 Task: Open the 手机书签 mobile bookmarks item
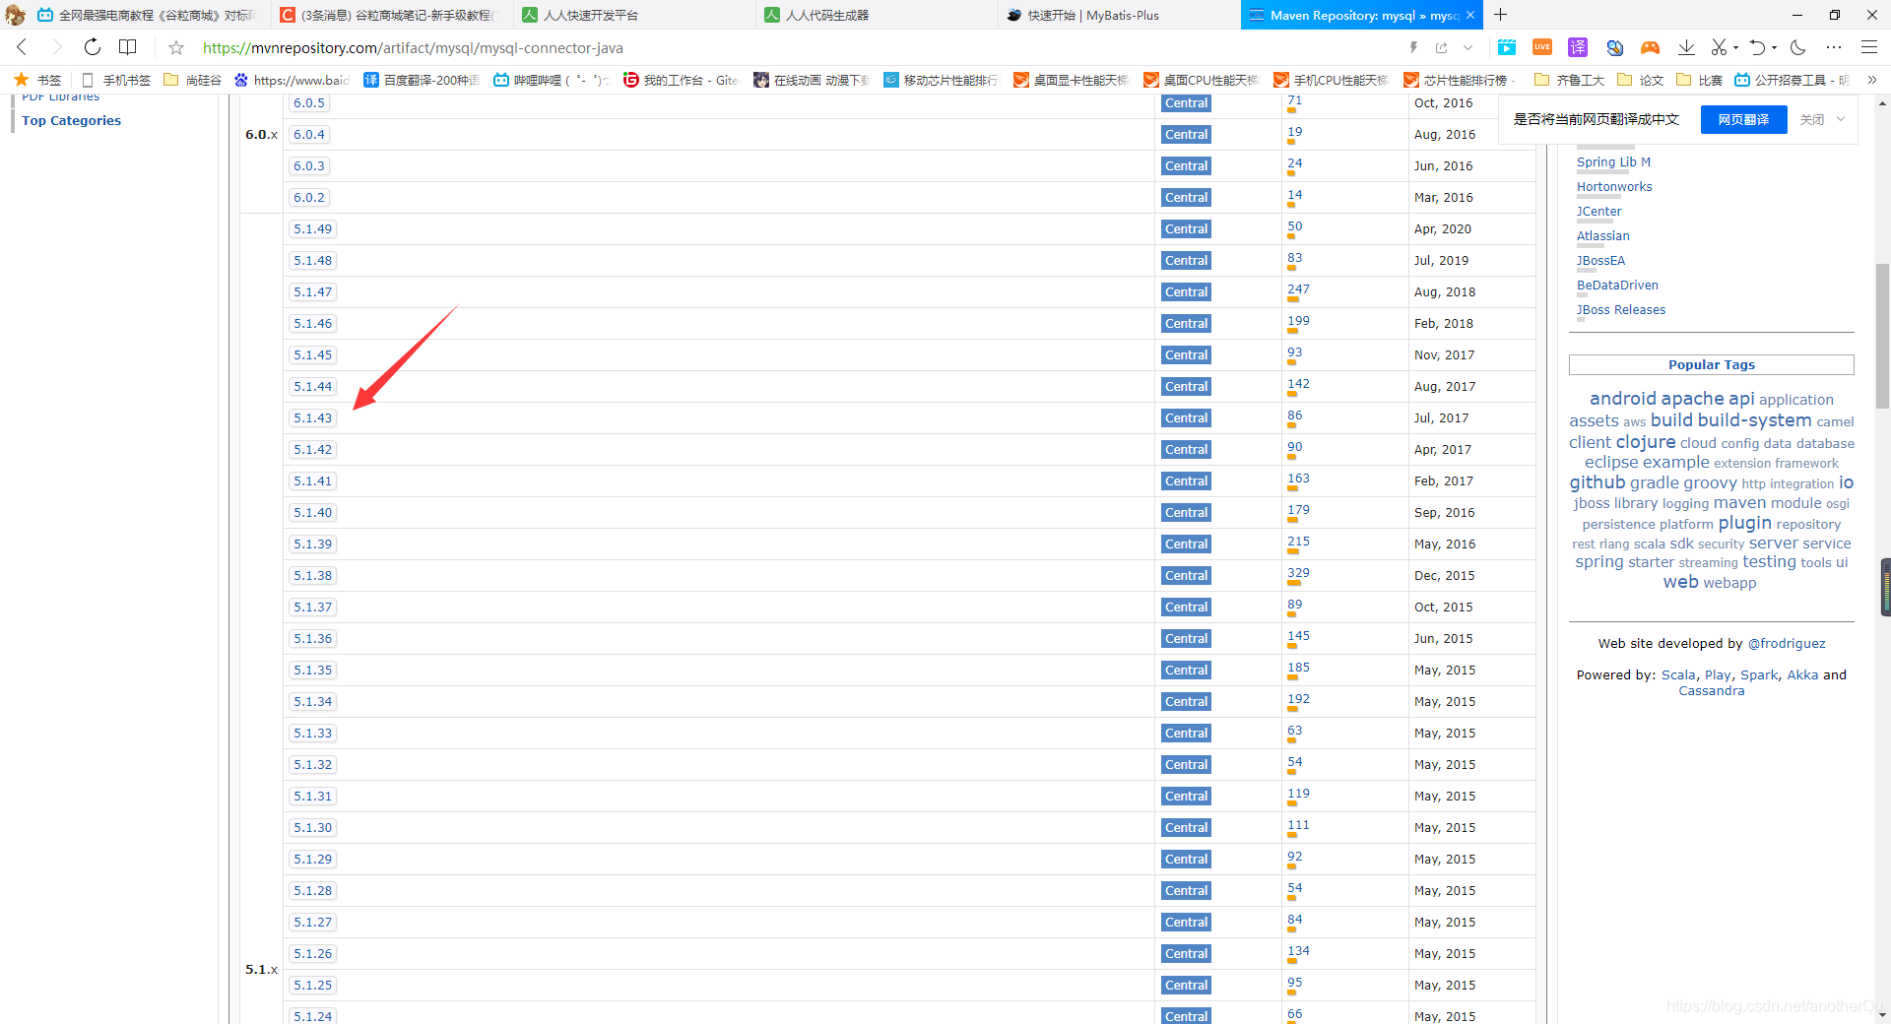(x=116, y=80)
